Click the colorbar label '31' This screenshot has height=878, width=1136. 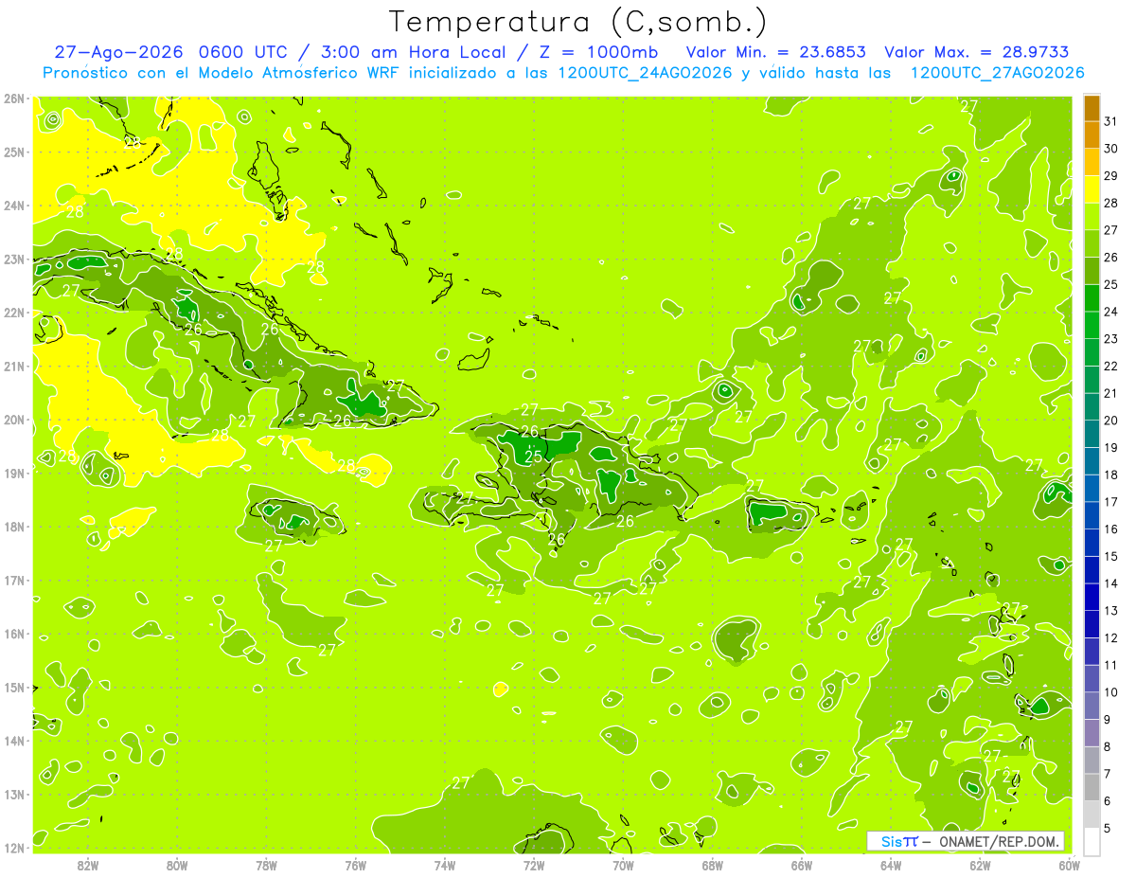pos(1110,121)
